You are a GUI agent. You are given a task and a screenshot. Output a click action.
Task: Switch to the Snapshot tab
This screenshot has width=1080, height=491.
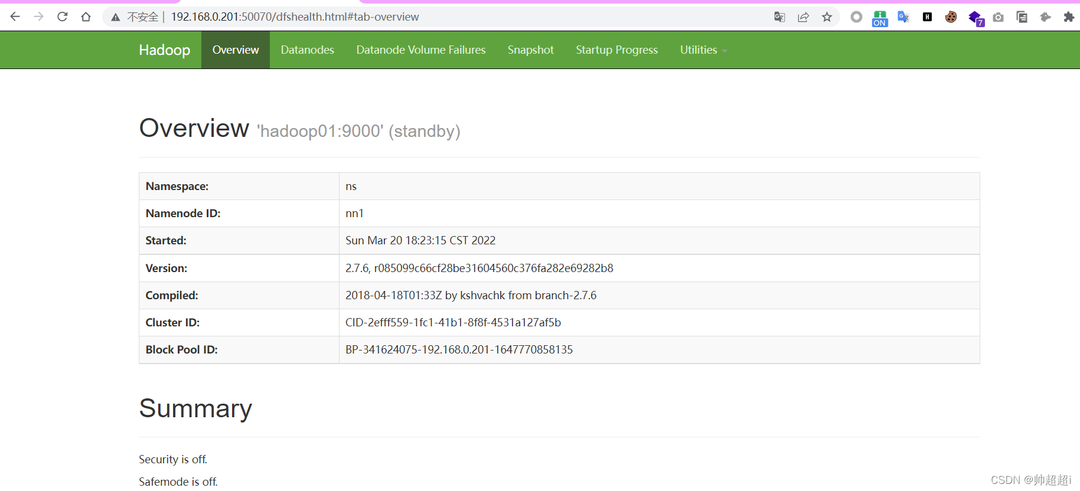coord(531,50)
